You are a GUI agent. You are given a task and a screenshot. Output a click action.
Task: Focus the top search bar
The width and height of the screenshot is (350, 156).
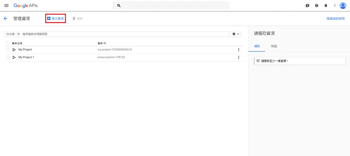[171, 5]
